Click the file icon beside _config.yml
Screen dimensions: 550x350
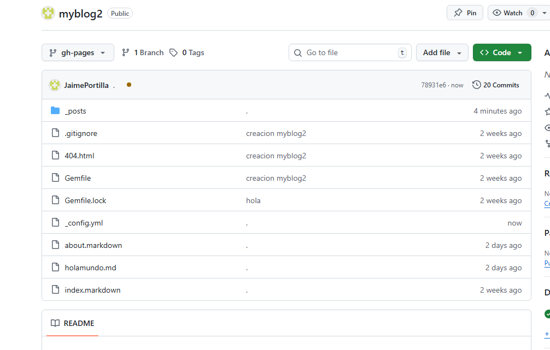(55, 223)
